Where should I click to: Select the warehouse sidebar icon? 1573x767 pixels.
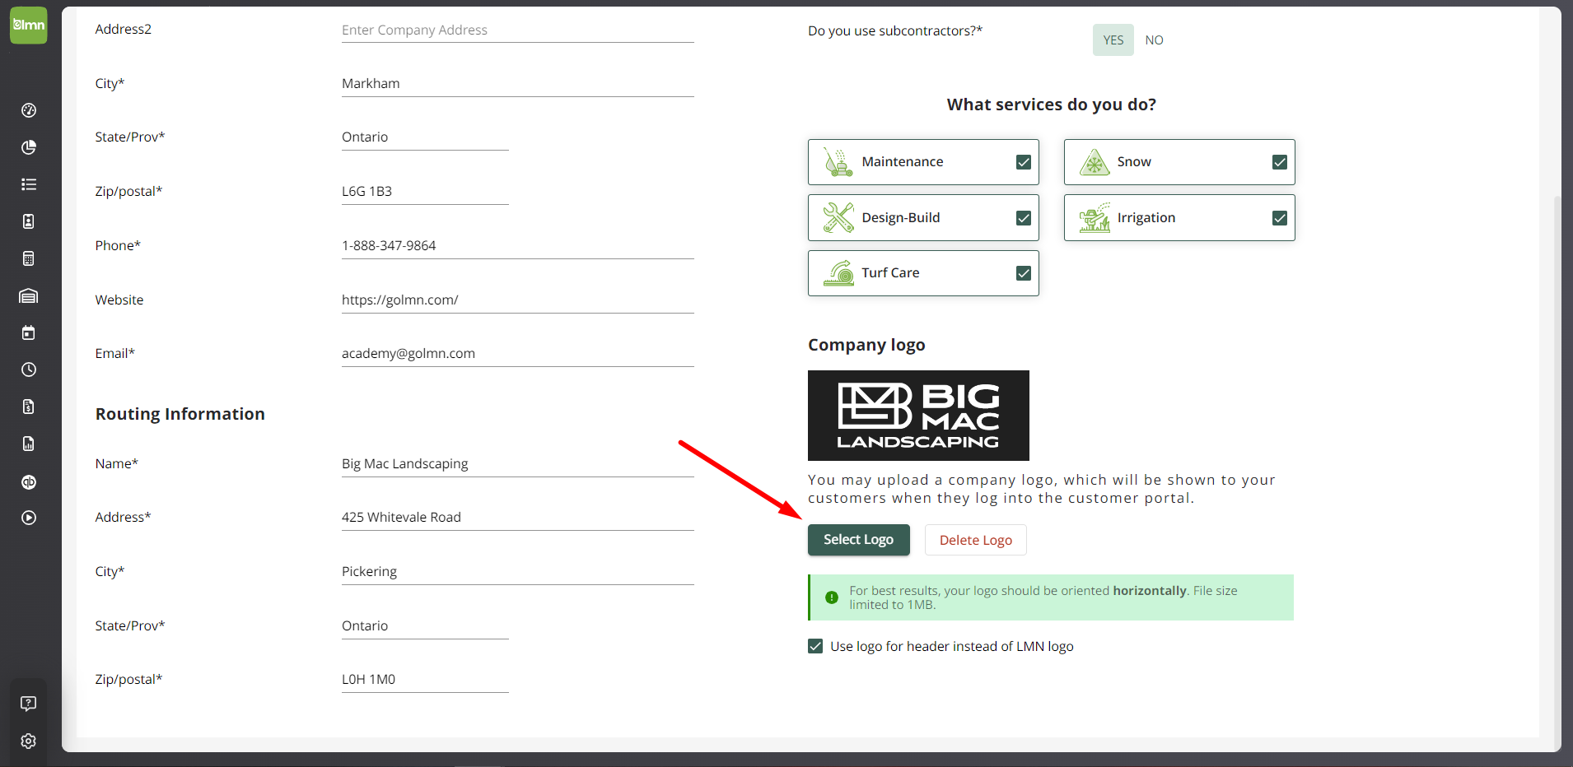29,295
